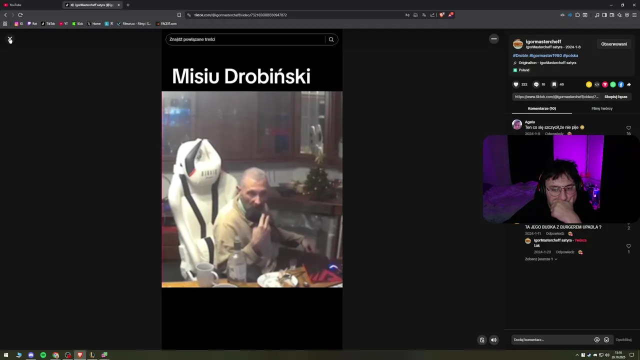Switch to Komentarze (10) tab

click(x=542, y=108)
